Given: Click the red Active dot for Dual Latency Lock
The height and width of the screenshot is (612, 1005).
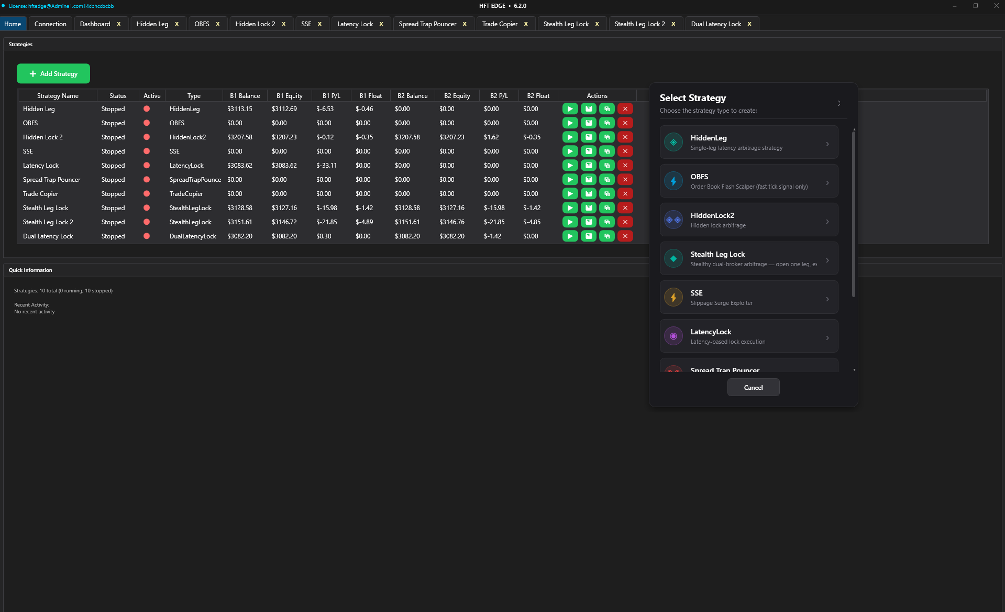Looking at the screenshot, I should [x=147, y=236].
